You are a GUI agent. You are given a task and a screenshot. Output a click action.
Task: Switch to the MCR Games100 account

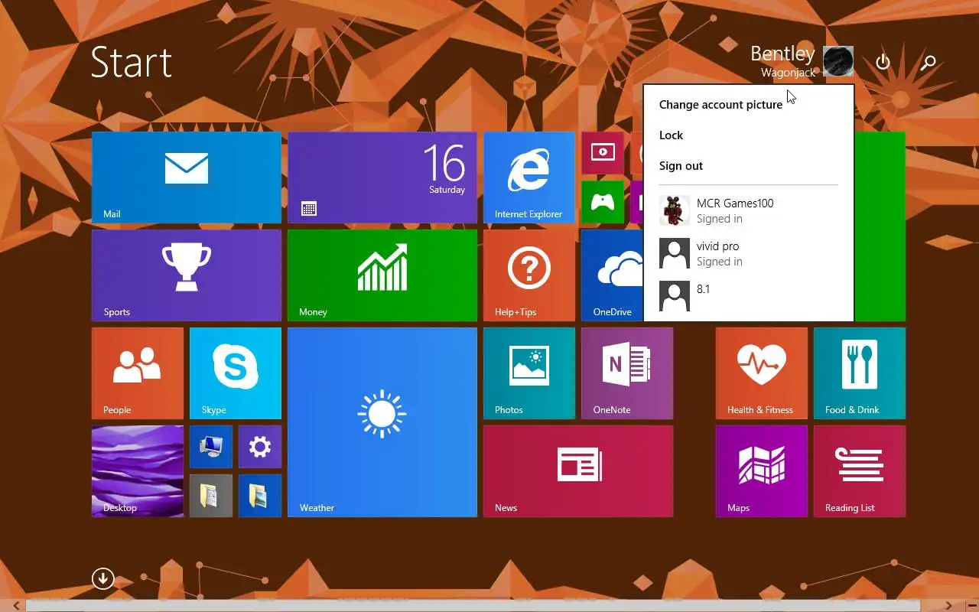749,210
